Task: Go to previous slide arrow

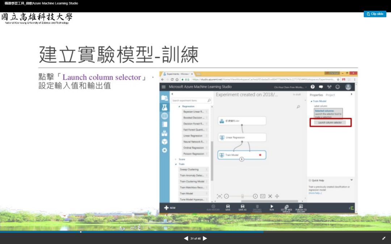Action: click(x=186, y=239)
